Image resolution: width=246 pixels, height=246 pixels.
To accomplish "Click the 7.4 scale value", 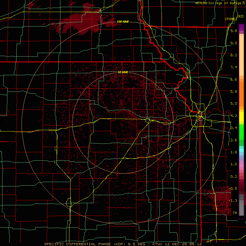I will [x=234, y=67].
